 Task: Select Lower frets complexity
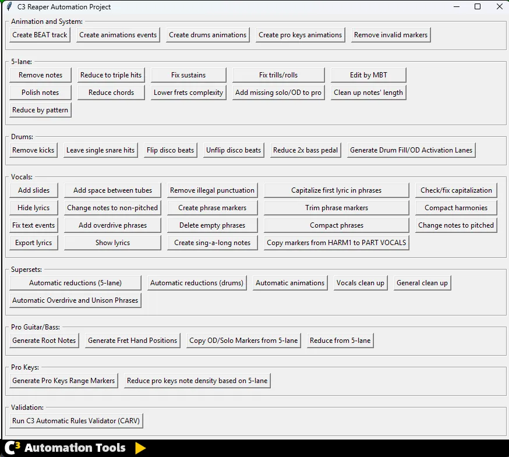click(x=188, y=93)
